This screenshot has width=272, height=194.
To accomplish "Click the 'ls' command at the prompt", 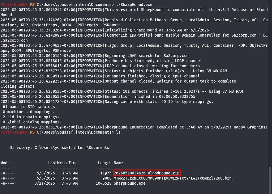I will click(118, 132).
